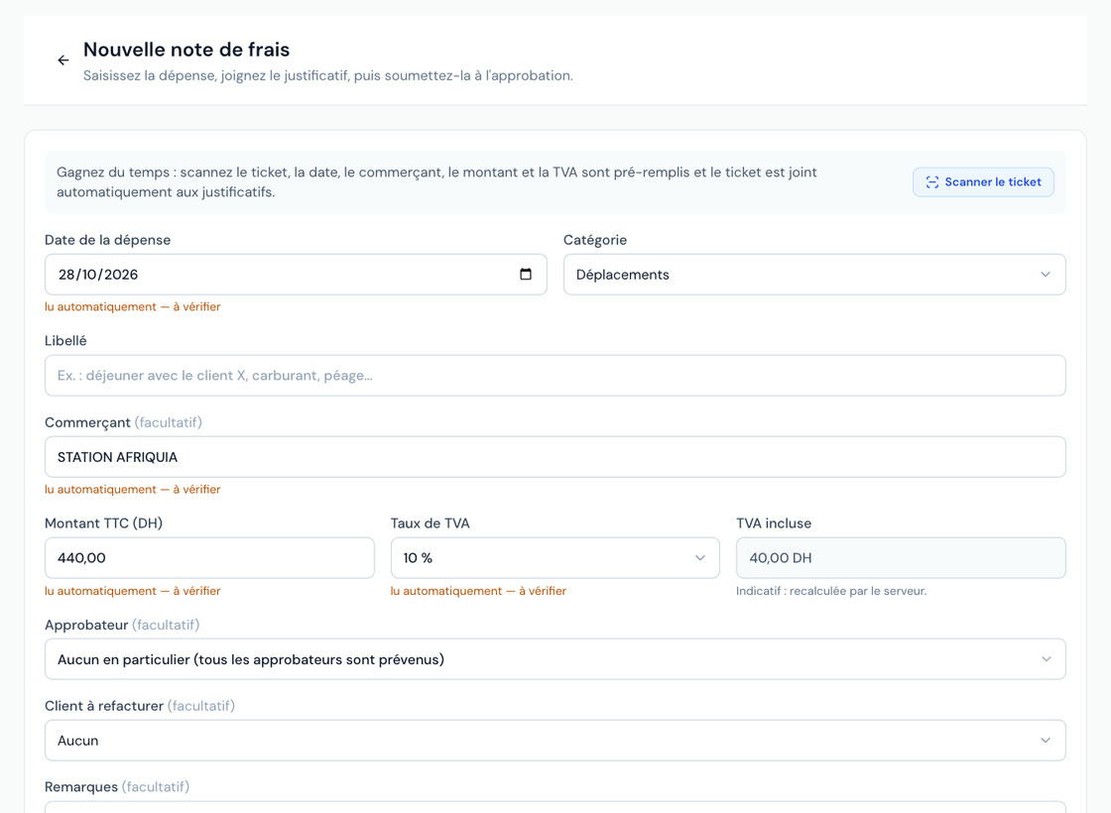Click the 'Saisissez la dépense' subtitle text
Viewport: 1111px width, 813px height.
tap(328, 75)
